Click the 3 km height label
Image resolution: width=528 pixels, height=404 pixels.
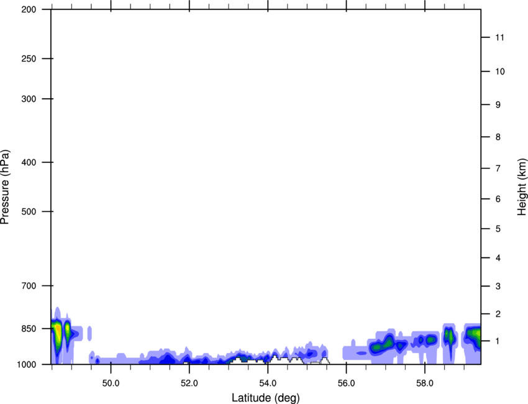point(498,287)
